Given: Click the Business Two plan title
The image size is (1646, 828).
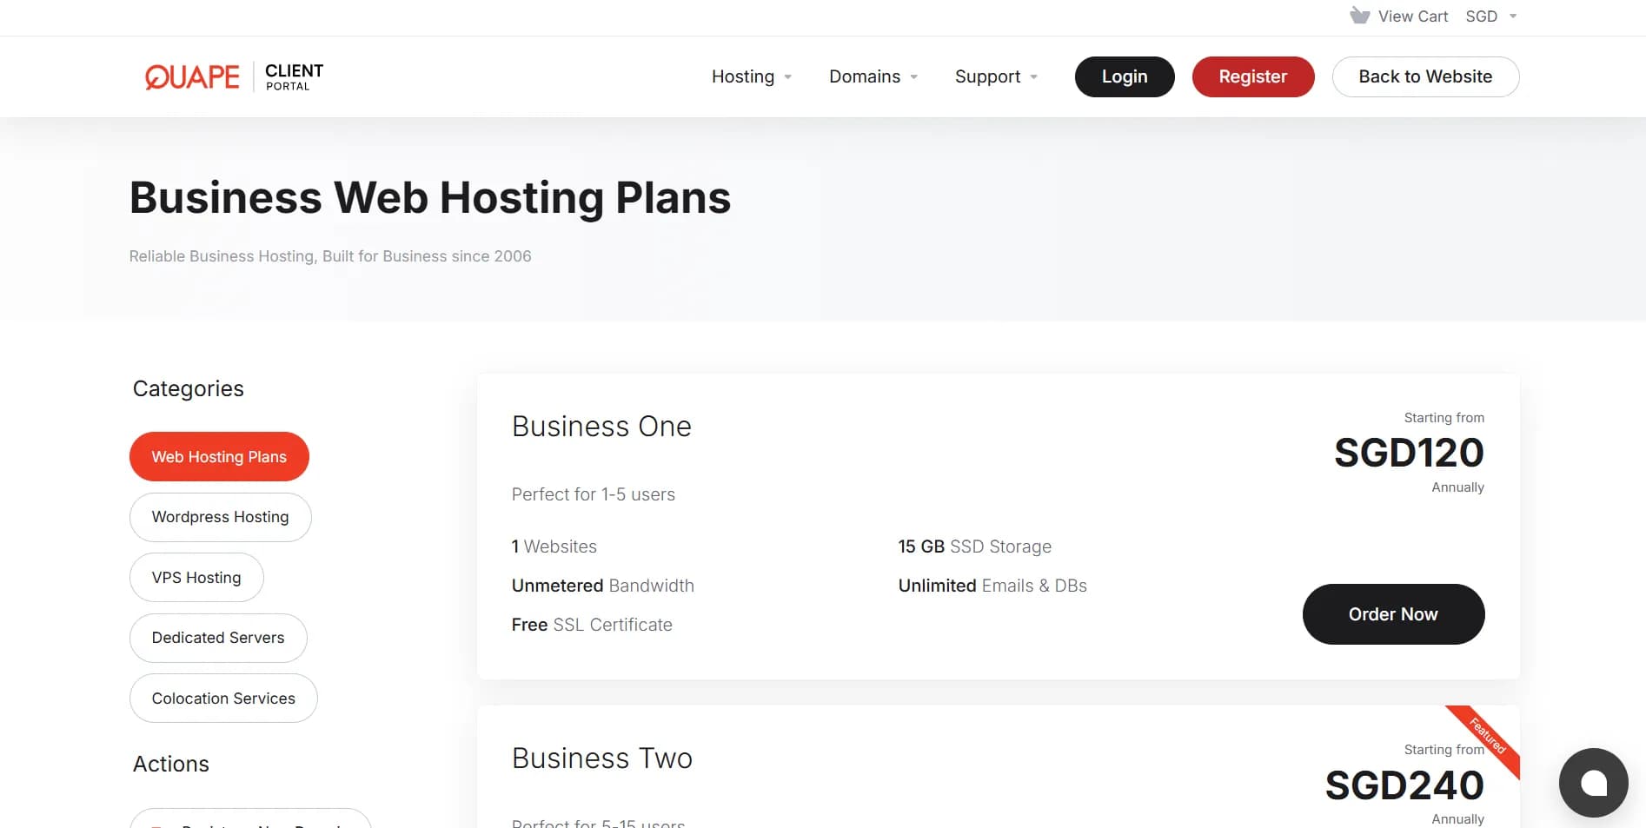Looking at the screenshot, I should pyautogui.click(x=601, y=758).
